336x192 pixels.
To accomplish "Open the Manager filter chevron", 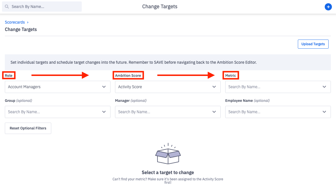I will (x=214, y=112).
